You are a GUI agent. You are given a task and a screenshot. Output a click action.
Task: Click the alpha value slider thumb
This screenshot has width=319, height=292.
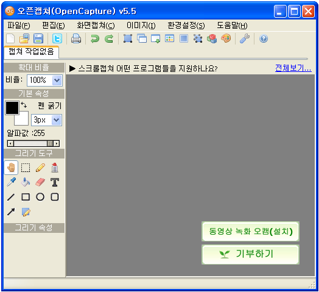pyautogui.click(x=50, y=143)
